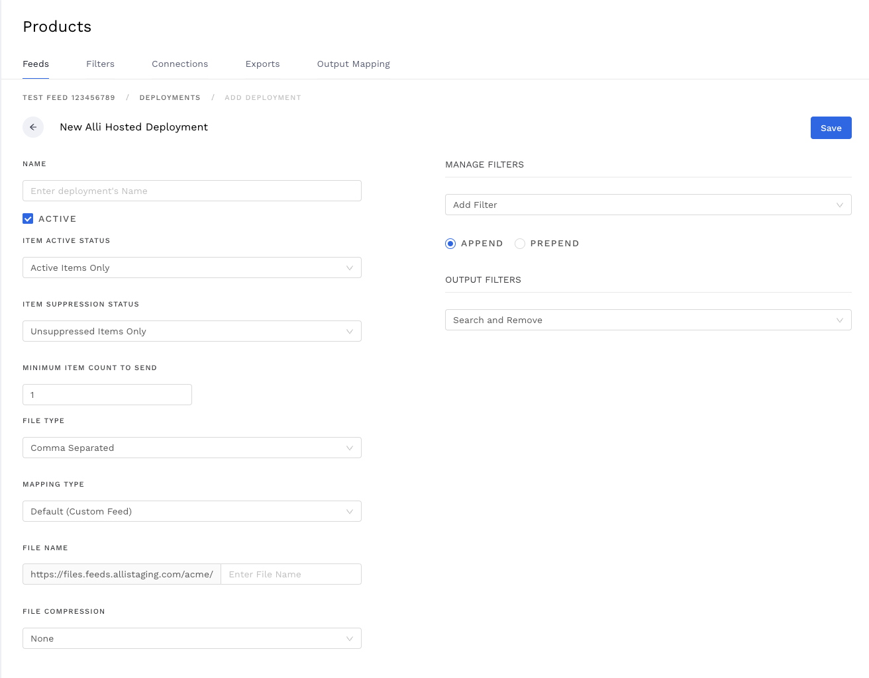Open the File Compression dropdown
The image size is (869, 678).
coord(191,638)
